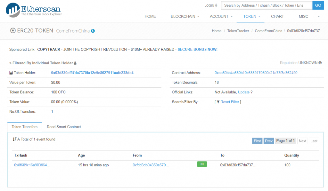Click the Token Balance value 100 CFC
This screenshot has height=191, width=328.
point(58,92)
